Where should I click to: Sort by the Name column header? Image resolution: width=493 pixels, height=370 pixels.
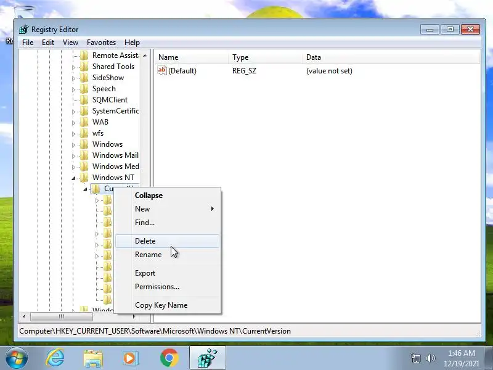click(x=192, y=57)
